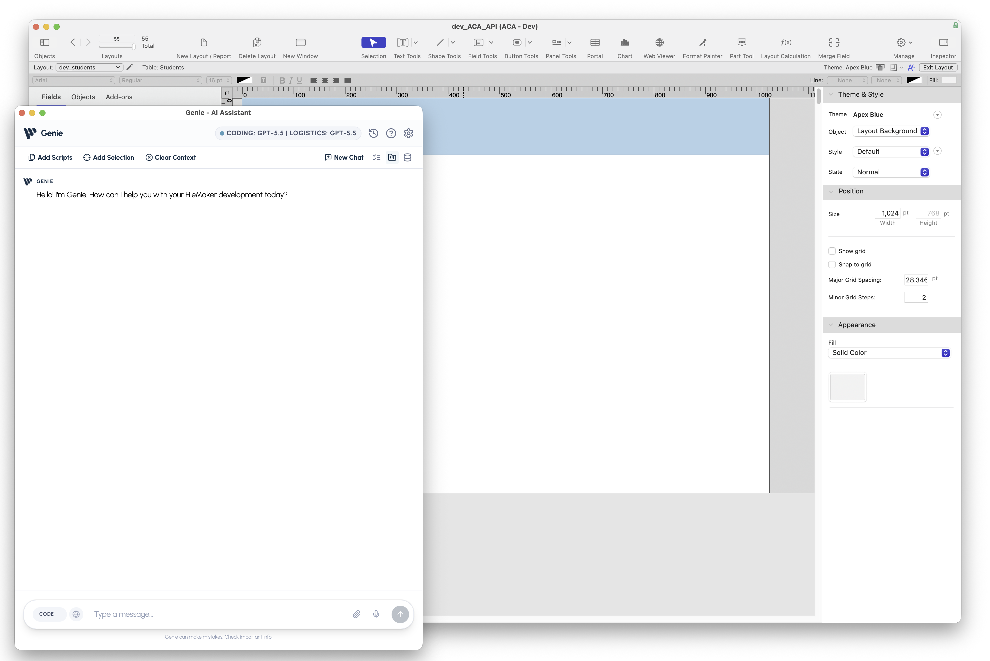Viewport: 990px width, 661px height.
Task: Edit layout with pencil icon
Action: coord(129,67)
